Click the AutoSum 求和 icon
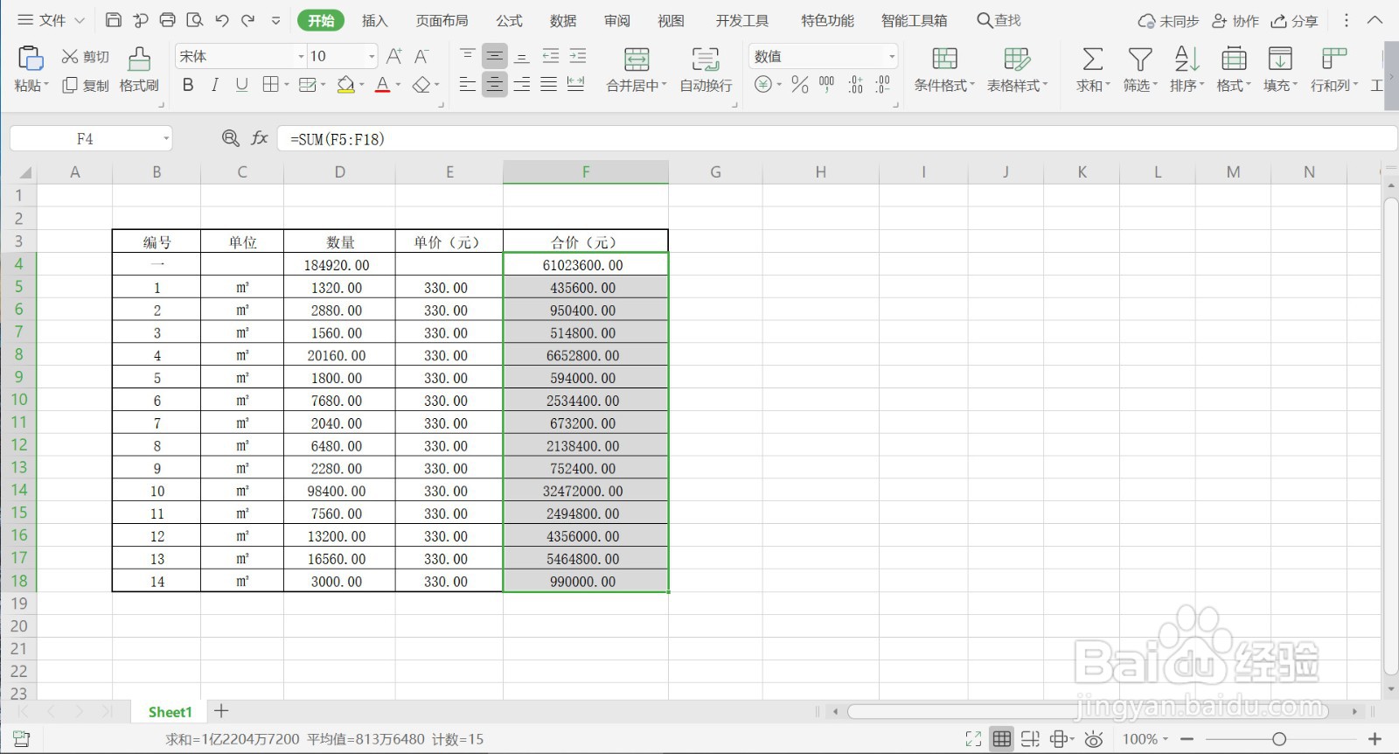 point(1092,59)
